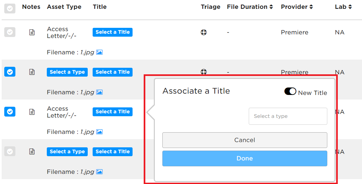Click 'Select a Title' in first row
The height and width of the screenshot is (184, 362).
click(x=113, y=32)
